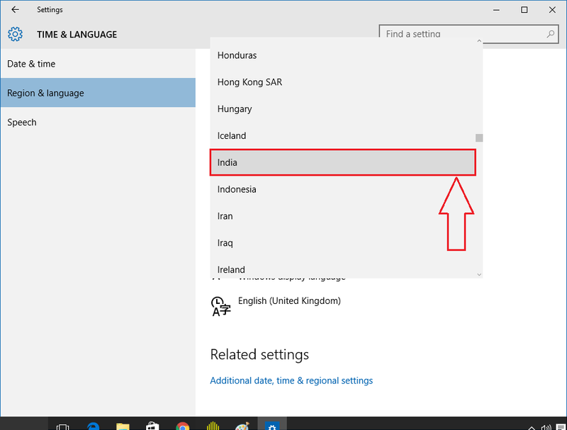
Task: Select Iran in the country list
Action: [x=342, y=216]
